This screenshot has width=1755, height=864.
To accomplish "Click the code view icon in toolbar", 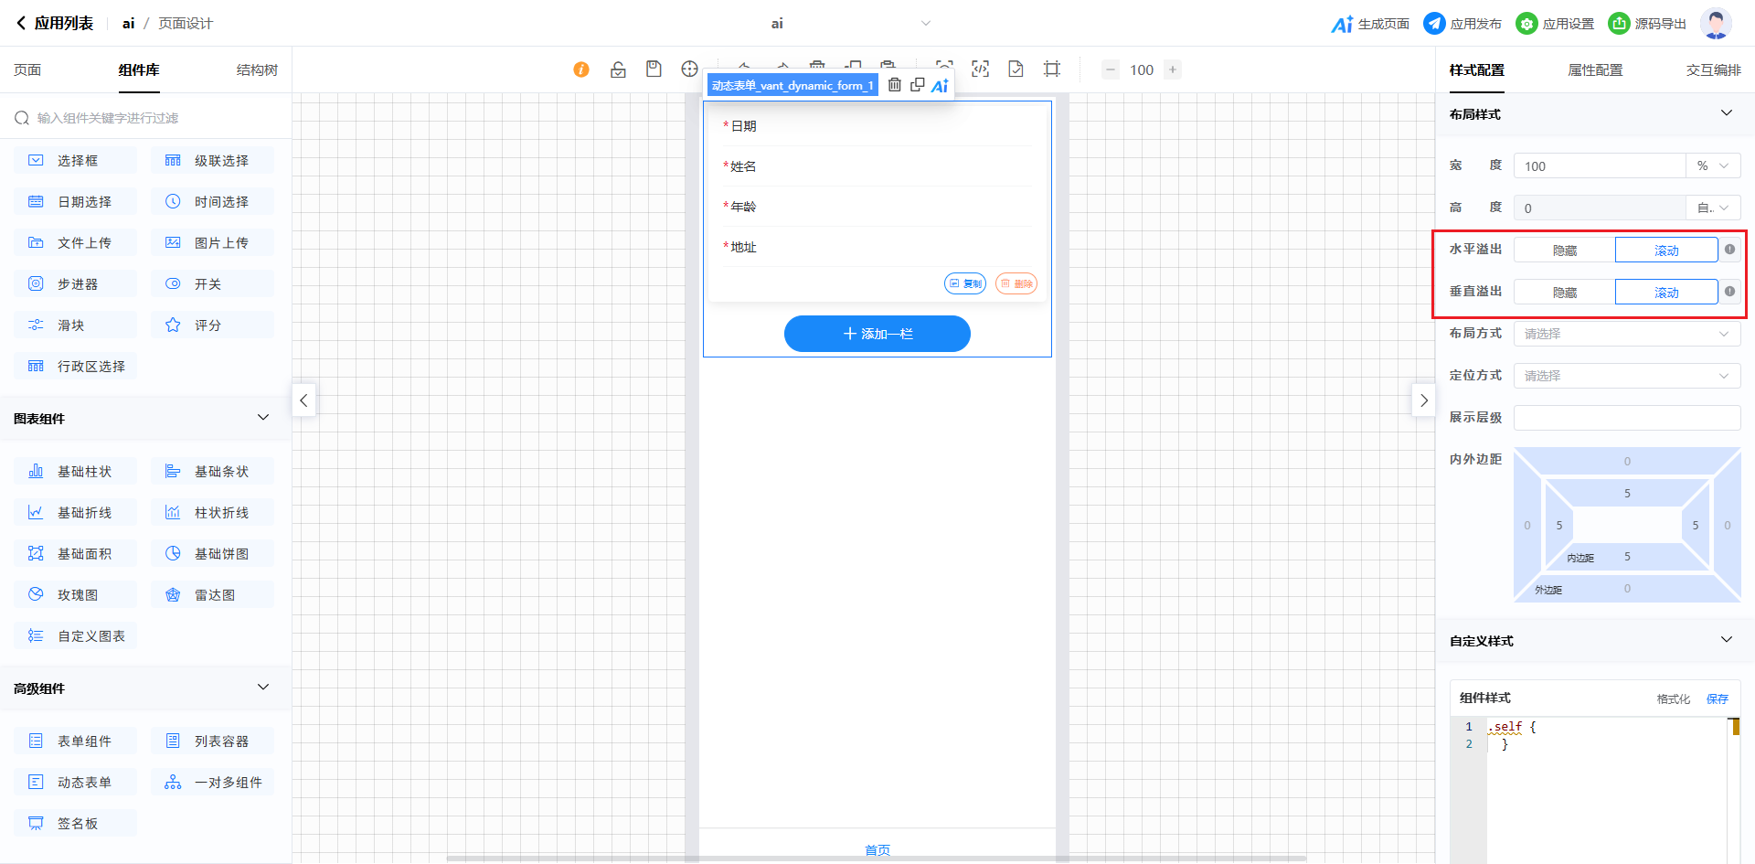I will click(x=980, y=69).
